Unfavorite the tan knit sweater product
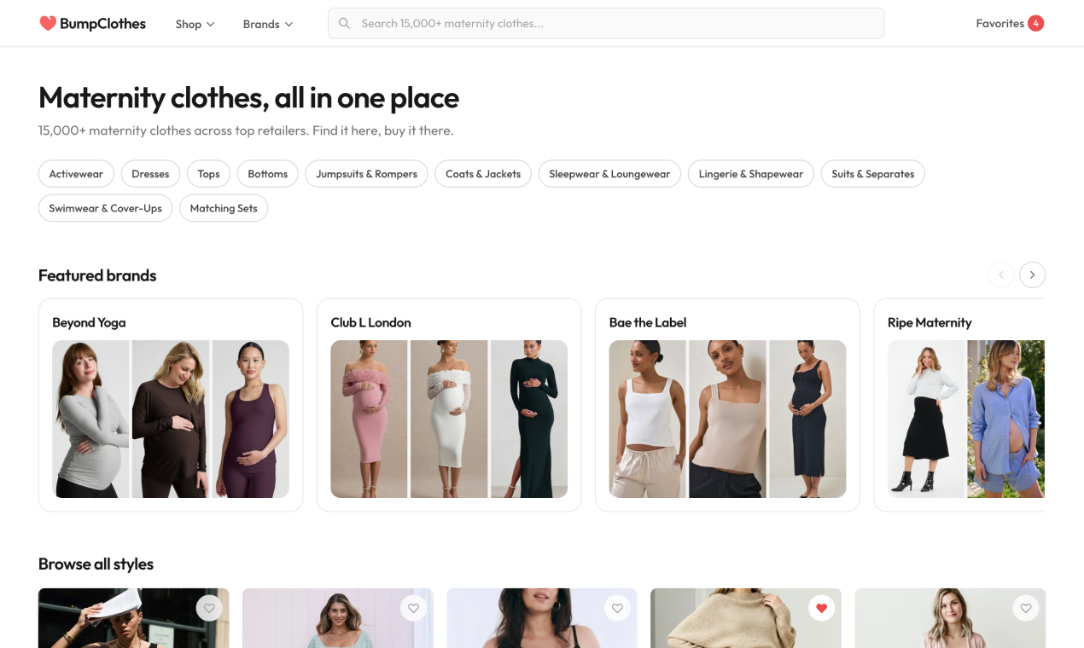1084x648 pixels. coord(821,608)
